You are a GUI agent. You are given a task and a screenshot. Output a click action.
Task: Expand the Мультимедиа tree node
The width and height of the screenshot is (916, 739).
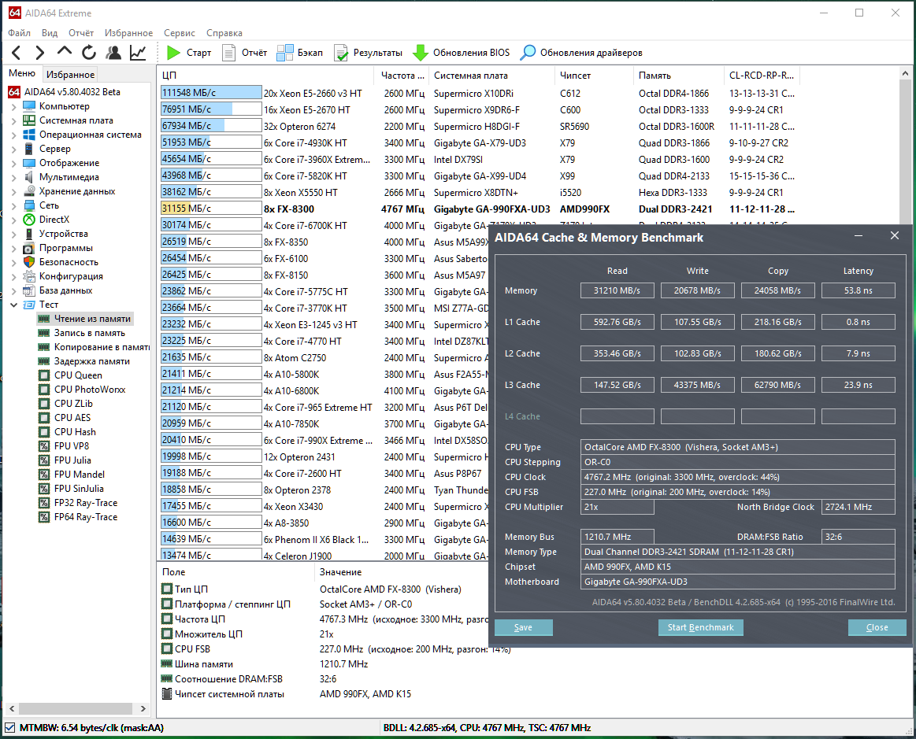tap(14, 177)
